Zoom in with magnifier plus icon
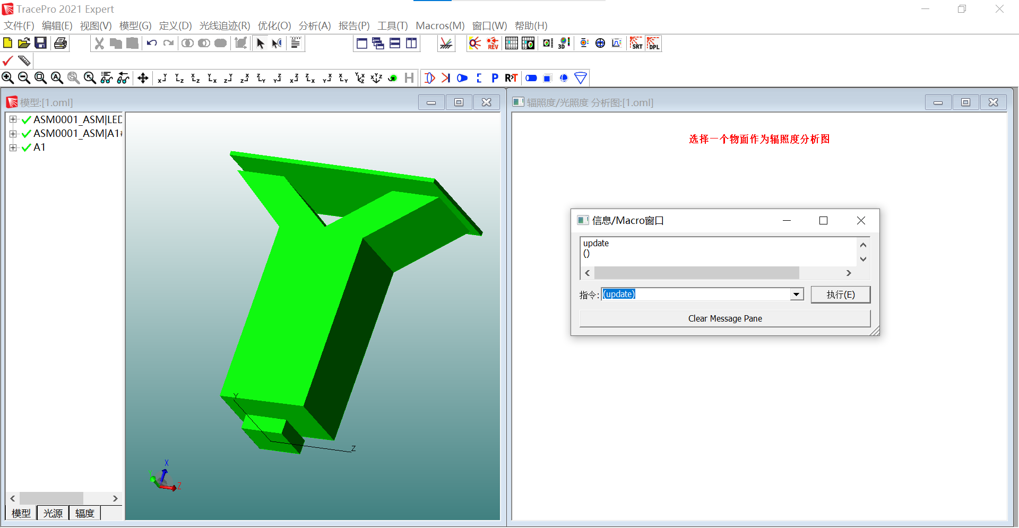This screenshot has width=1019, height=528. (x=8, y=78)
